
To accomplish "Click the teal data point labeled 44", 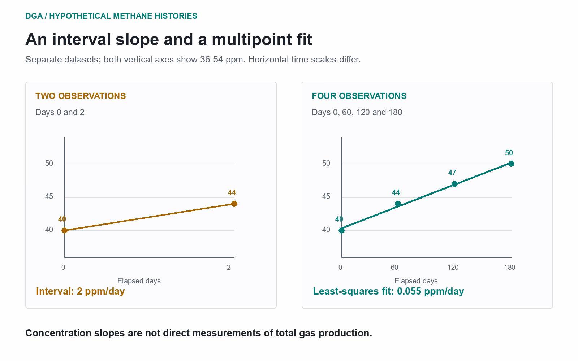I will tap(398, 204).
